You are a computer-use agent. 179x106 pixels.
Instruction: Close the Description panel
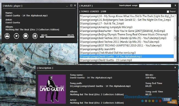175,67
